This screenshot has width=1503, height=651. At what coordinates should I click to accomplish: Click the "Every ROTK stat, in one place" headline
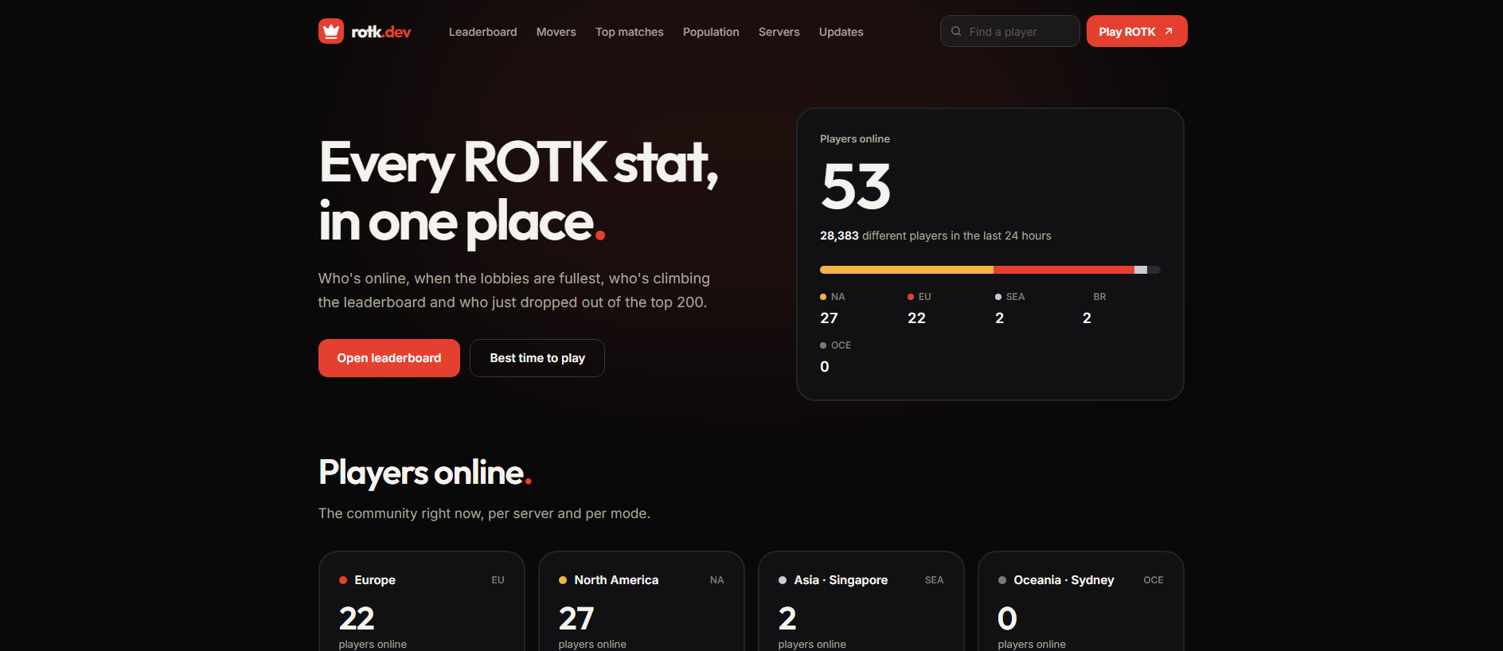[518, 192]
